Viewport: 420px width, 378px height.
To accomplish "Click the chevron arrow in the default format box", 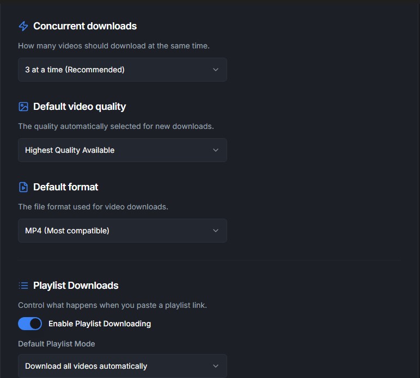I will 216,231.
